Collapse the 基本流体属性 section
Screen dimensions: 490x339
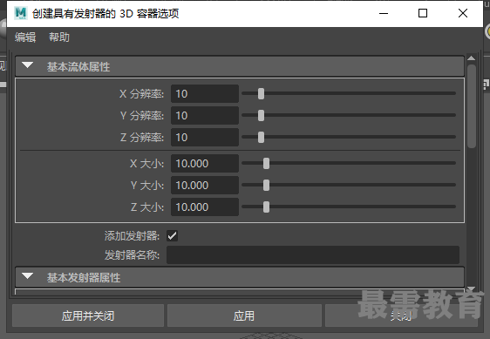(28, 65)
